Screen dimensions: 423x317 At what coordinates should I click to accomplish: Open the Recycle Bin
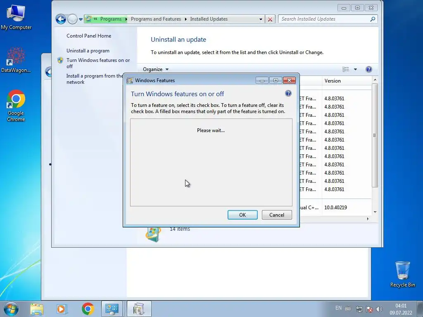point(402,274)
